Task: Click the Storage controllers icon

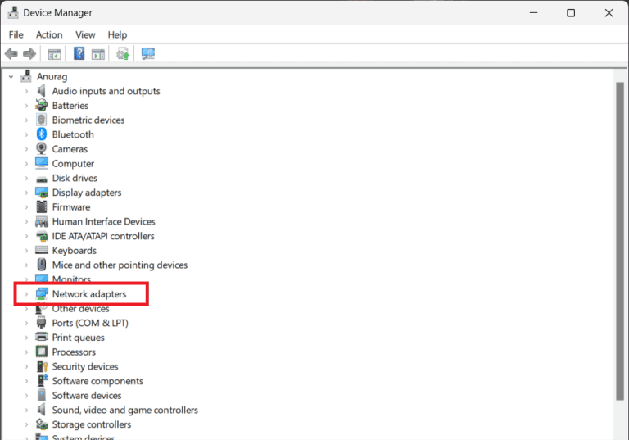Action: (41, 424)
